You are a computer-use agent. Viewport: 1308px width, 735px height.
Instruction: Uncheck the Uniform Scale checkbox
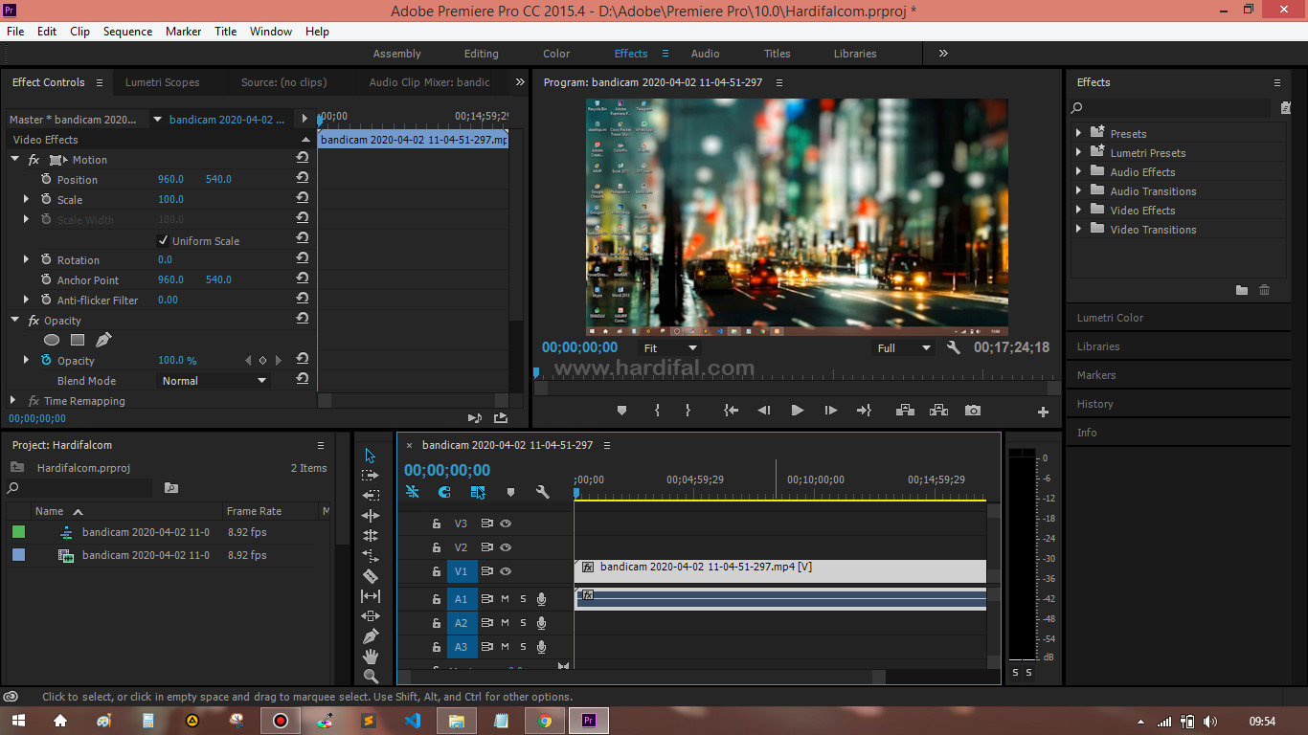point(163,240)
